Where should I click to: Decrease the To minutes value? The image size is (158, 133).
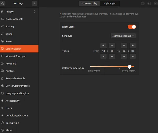(x=133, y=56)
